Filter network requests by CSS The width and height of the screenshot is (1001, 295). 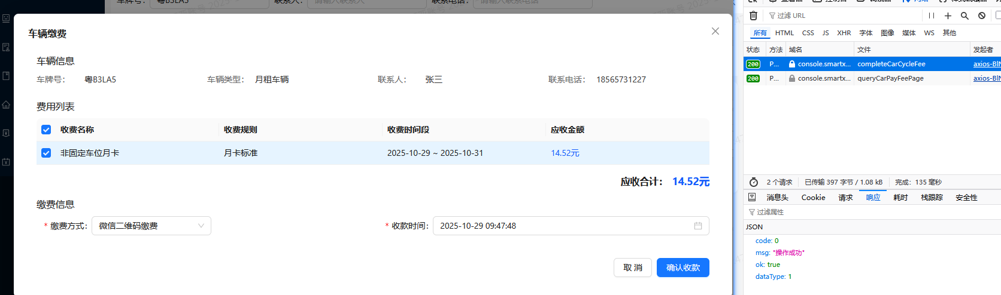pyautogui.click(x=808, y=33)
